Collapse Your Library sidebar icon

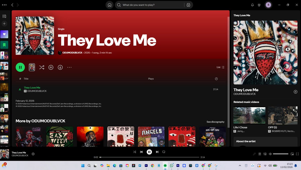click(4, 16)
